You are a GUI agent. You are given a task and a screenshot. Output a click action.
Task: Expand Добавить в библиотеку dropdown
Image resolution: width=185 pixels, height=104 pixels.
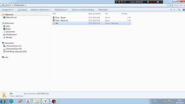coord(40,10)
